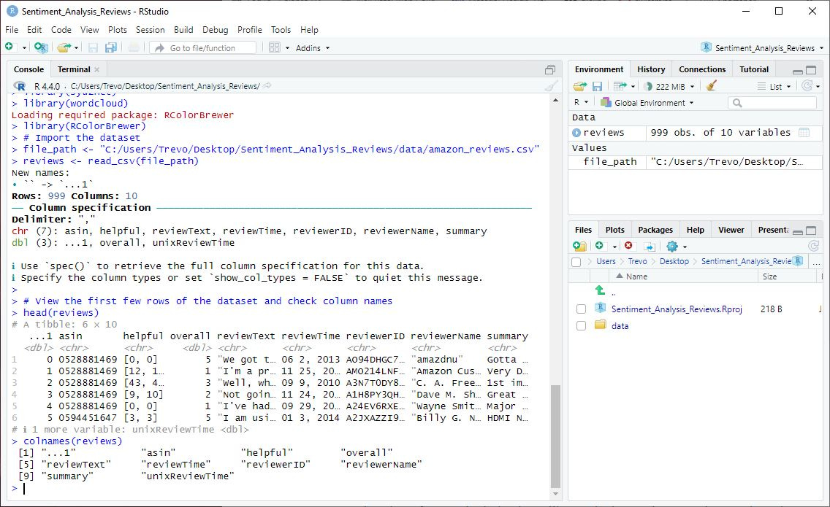This screenshot has height=507, width=830.
Task: Click the New Blank File plus icon in Files
Action: [599, 245]
